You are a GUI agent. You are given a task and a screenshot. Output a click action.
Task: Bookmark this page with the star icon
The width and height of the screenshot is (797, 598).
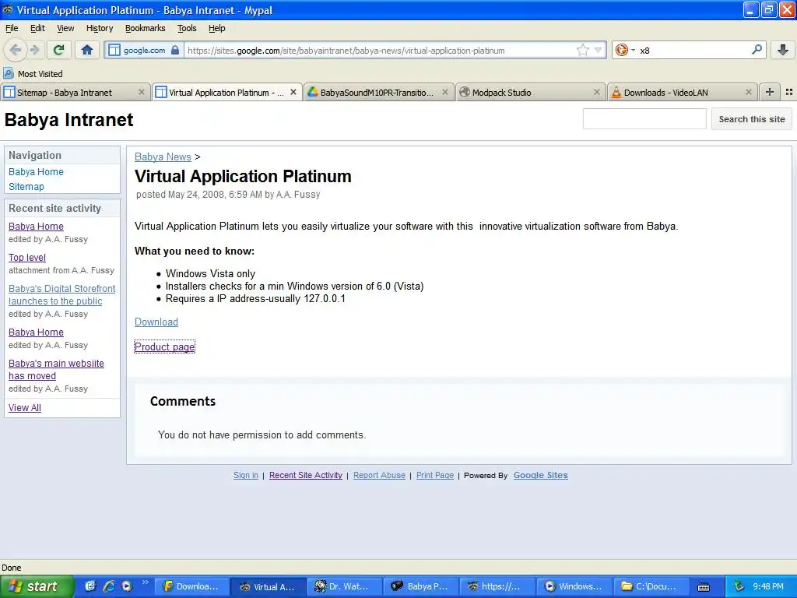(x=582, y=50)
